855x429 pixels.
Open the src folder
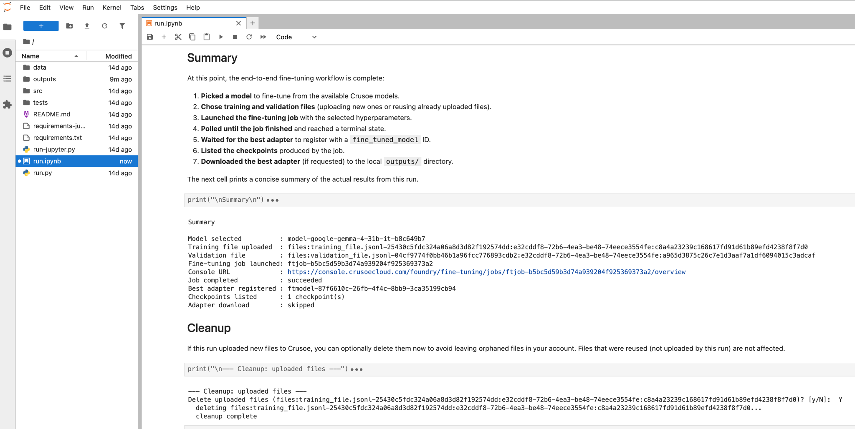click(x=77, y=91)
